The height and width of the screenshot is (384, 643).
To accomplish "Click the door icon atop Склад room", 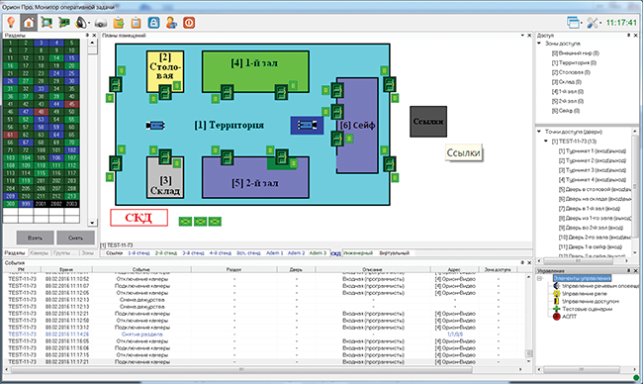I will [x=165, y=156].
